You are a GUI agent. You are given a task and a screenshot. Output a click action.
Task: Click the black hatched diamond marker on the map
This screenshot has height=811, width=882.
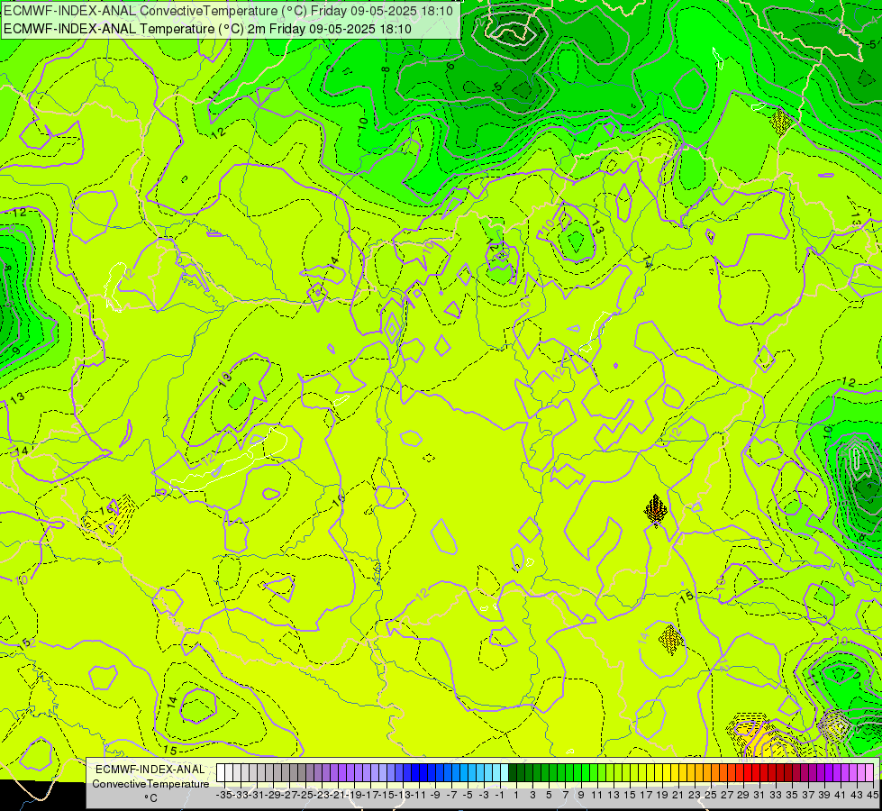[655, 509]
